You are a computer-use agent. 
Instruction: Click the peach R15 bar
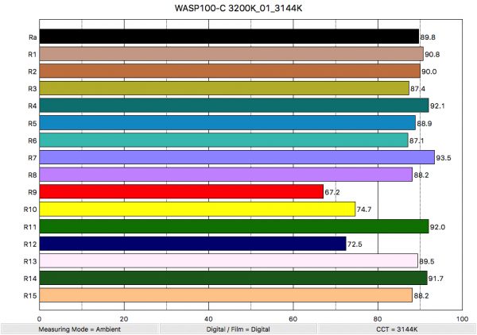[x=226, y=295]
